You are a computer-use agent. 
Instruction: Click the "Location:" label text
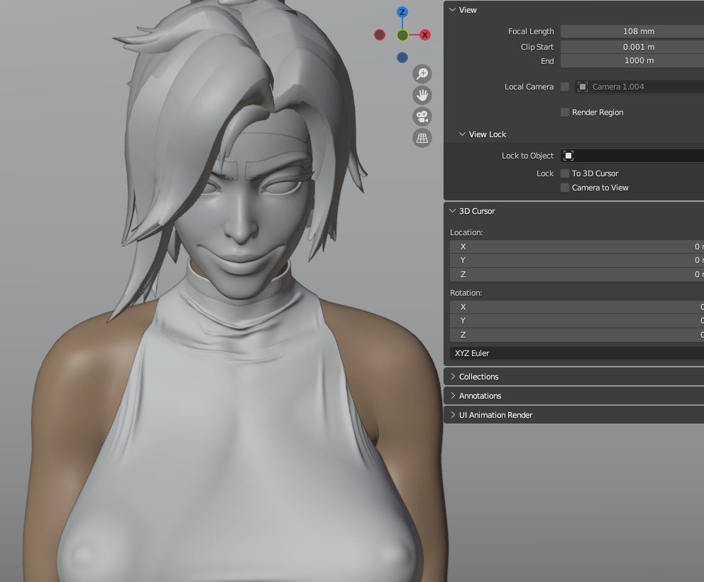[x=466, y=232]
